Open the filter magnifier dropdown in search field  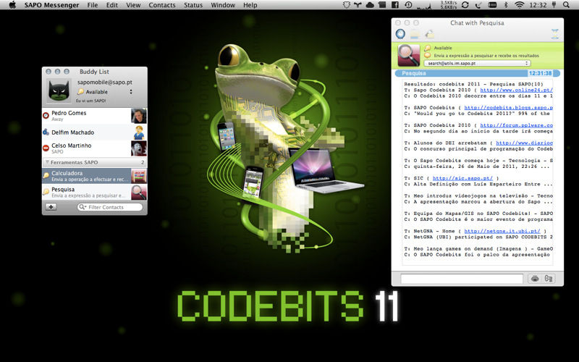[x=83, y=207]
